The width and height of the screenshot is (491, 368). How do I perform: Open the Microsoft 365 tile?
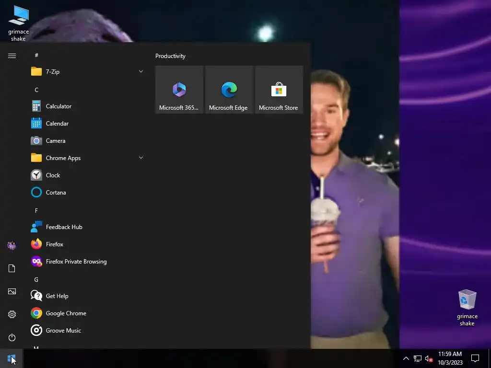point(179,90)
